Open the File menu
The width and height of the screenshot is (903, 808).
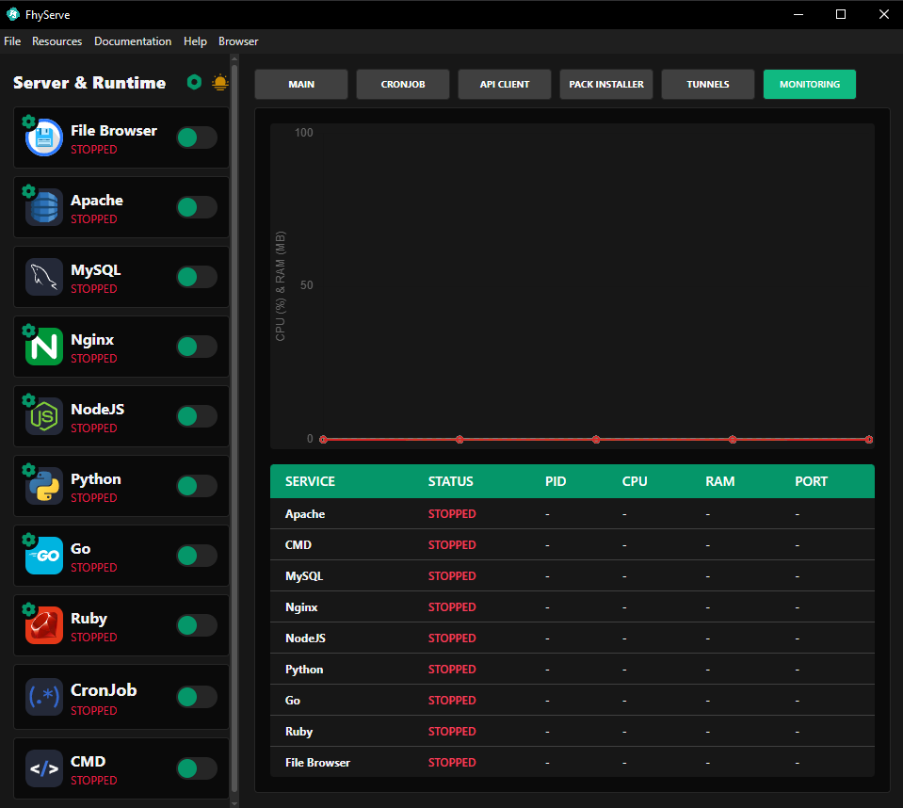(x=12, y=41)
